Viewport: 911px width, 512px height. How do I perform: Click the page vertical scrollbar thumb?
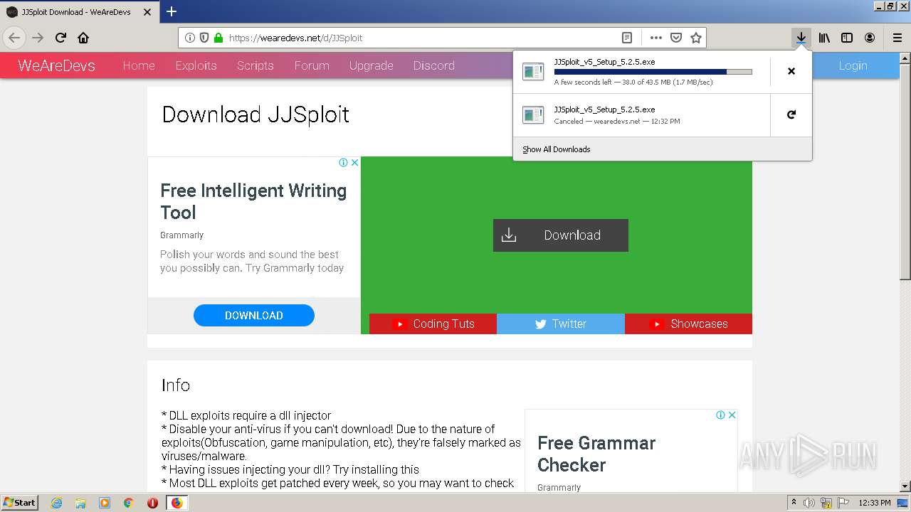click(x=905, y=171)
